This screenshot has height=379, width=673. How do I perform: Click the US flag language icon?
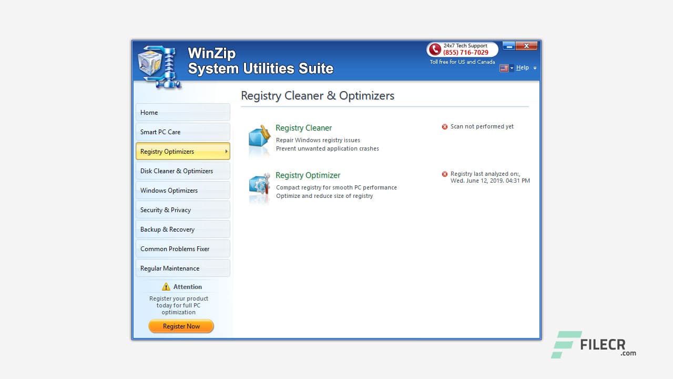click(503, 67)
